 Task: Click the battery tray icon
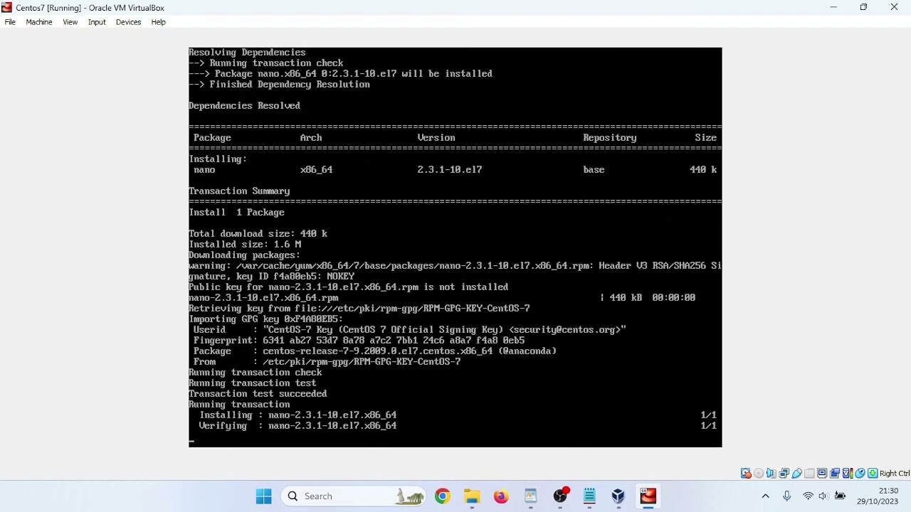[841, 496]
